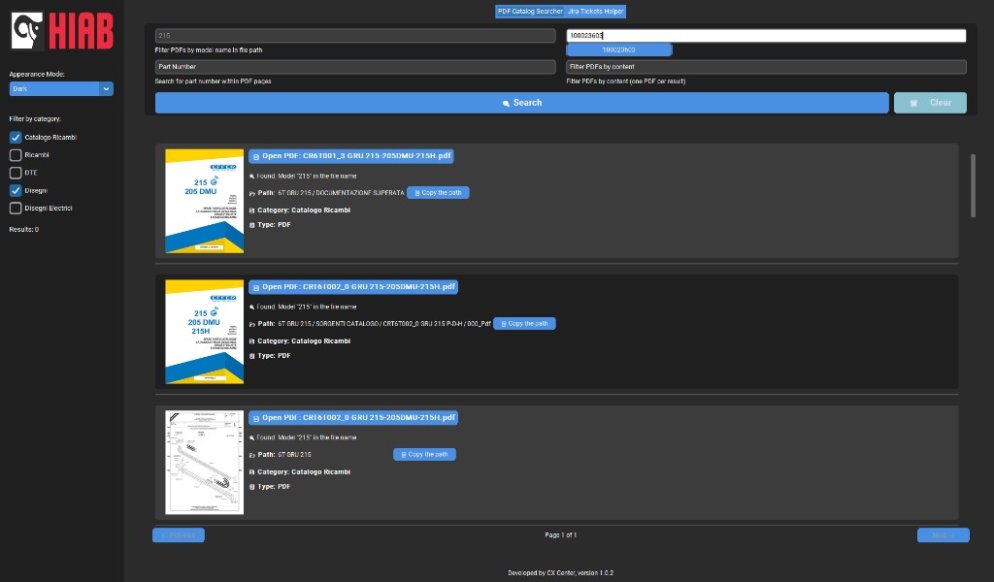The height and width of the screenshot is (582, 994).
Task: Switch to PDF Catalog Searcher tab
Action: click(530, 12)
